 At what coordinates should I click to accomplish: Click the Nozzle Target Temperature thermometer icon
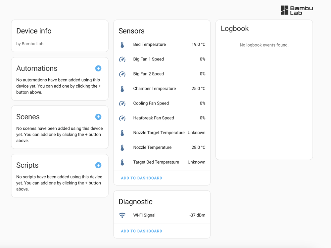click(122, 132)
